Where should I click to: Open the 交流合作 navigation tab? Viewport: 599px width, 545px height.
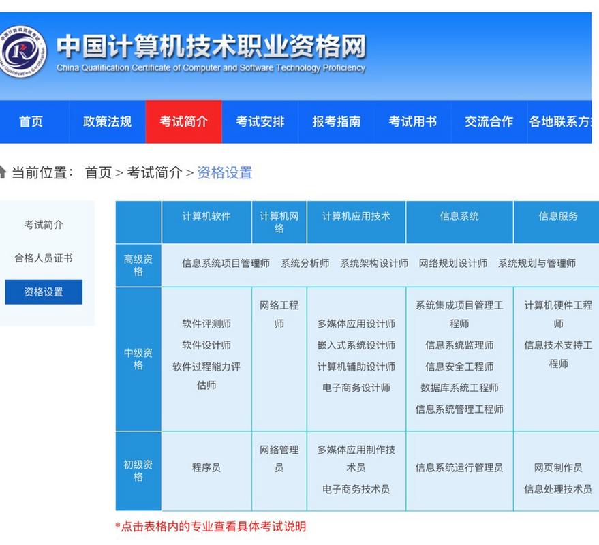coord(489,121)
